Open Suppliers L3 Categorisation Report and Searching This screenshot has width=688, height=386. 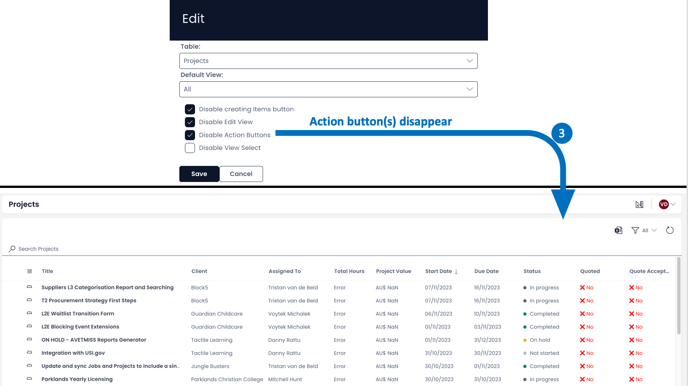point(108,288)
